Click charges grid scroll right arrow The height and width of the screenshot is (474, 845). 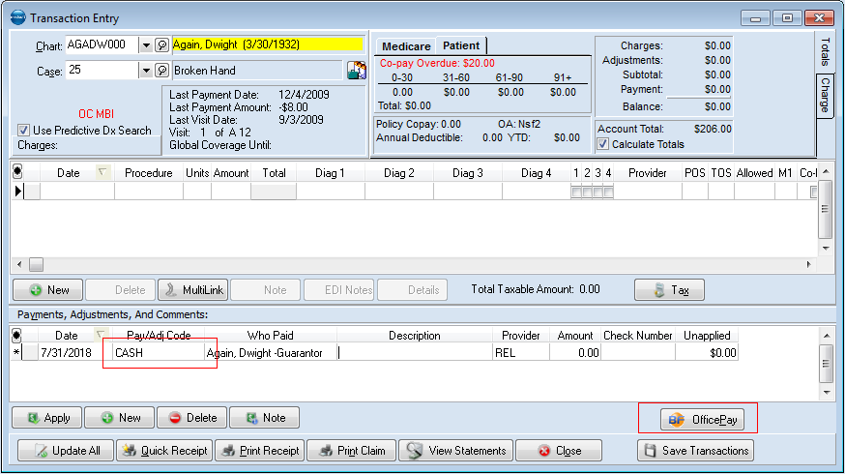click(808, 264)
